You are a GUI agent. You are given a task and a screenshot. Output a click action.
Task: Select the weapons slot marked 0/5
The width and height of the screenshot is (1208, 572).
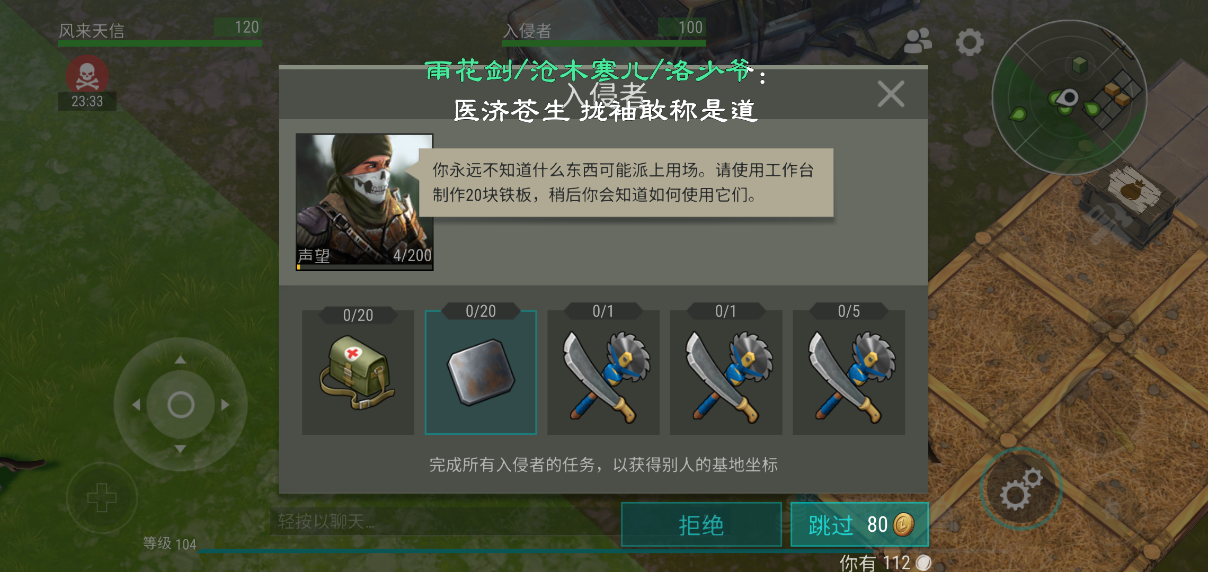click(849, 372)
